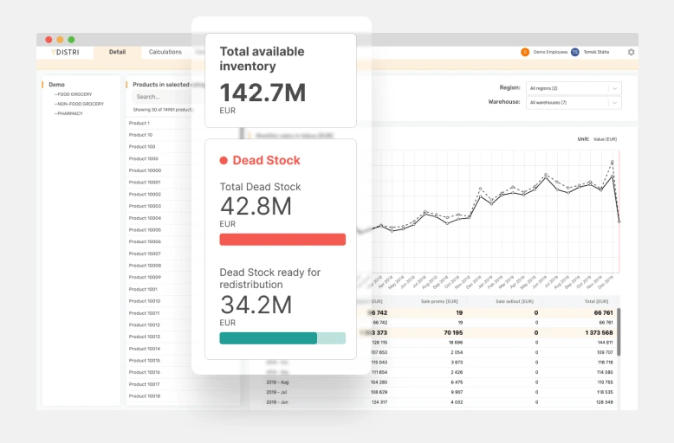Select Product 10004 in the list
This screenshot has height=443, width=674.
[x=145, y=218]
